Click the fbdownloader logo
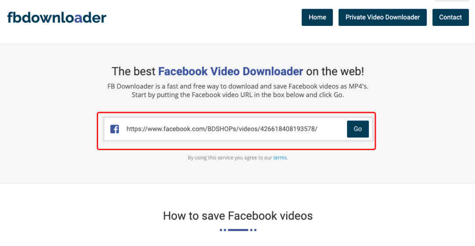The width and height of the screenshot is (475, 246). [x=57, y=18]
